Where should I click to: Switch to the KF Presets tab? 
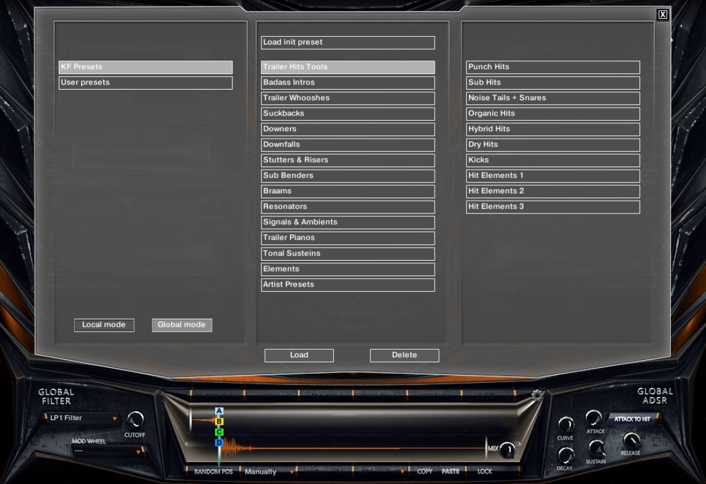[x=145, y=66]
